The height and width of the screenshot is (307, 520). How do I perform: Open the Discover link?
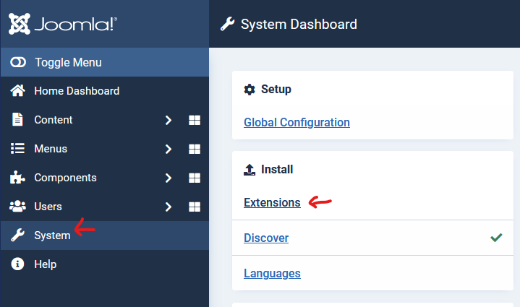(x=266, y=238)
